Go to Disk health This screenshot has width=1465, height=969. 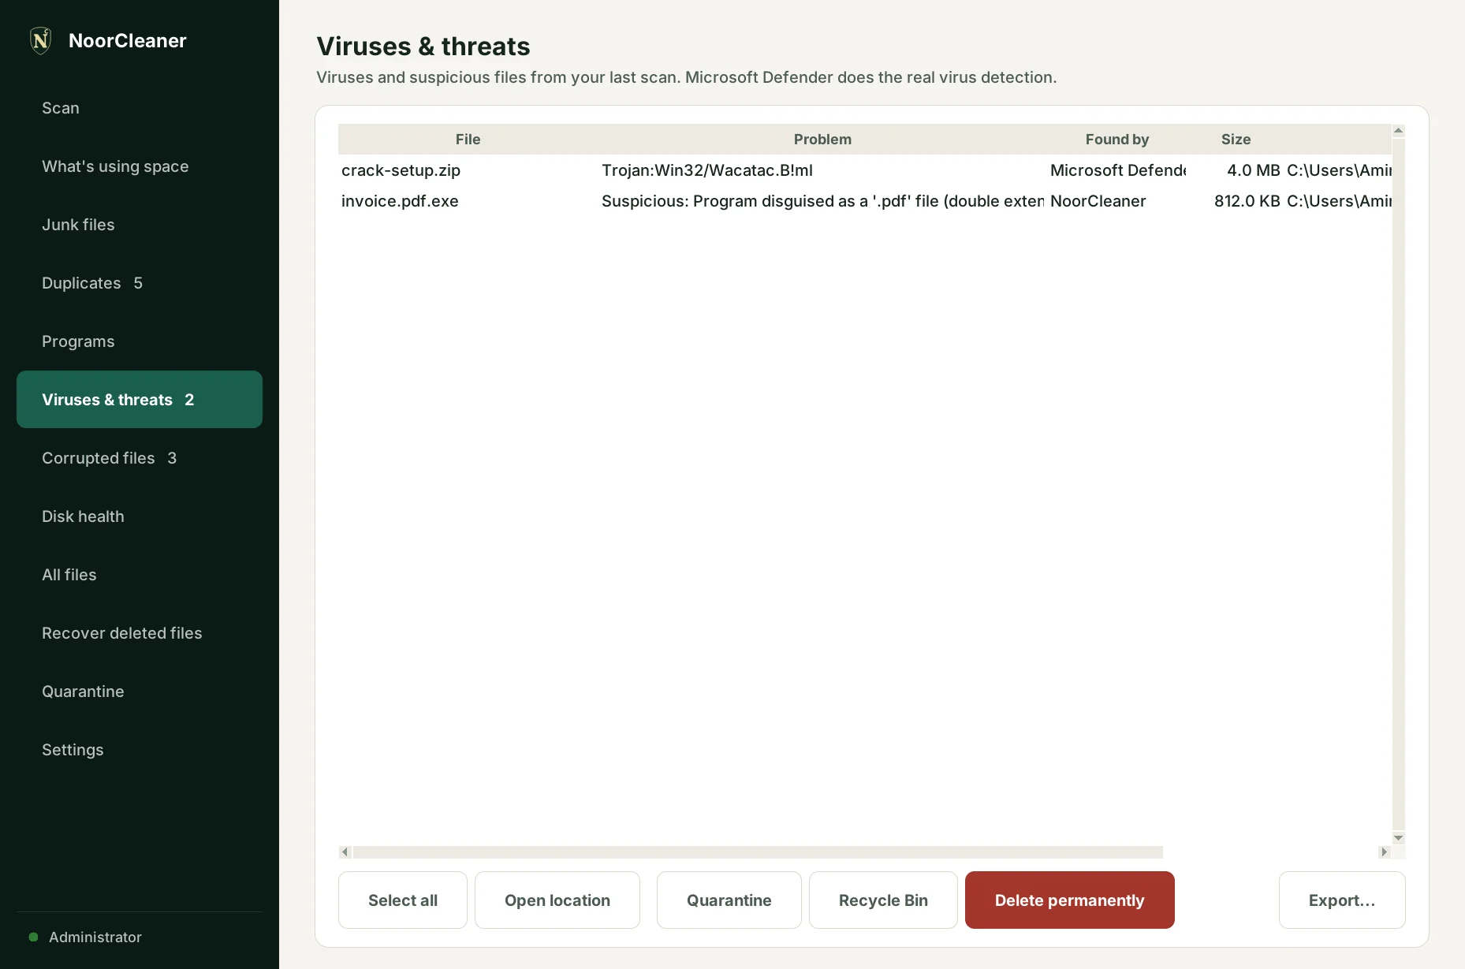pyautogui.click(x=140, y=516)
